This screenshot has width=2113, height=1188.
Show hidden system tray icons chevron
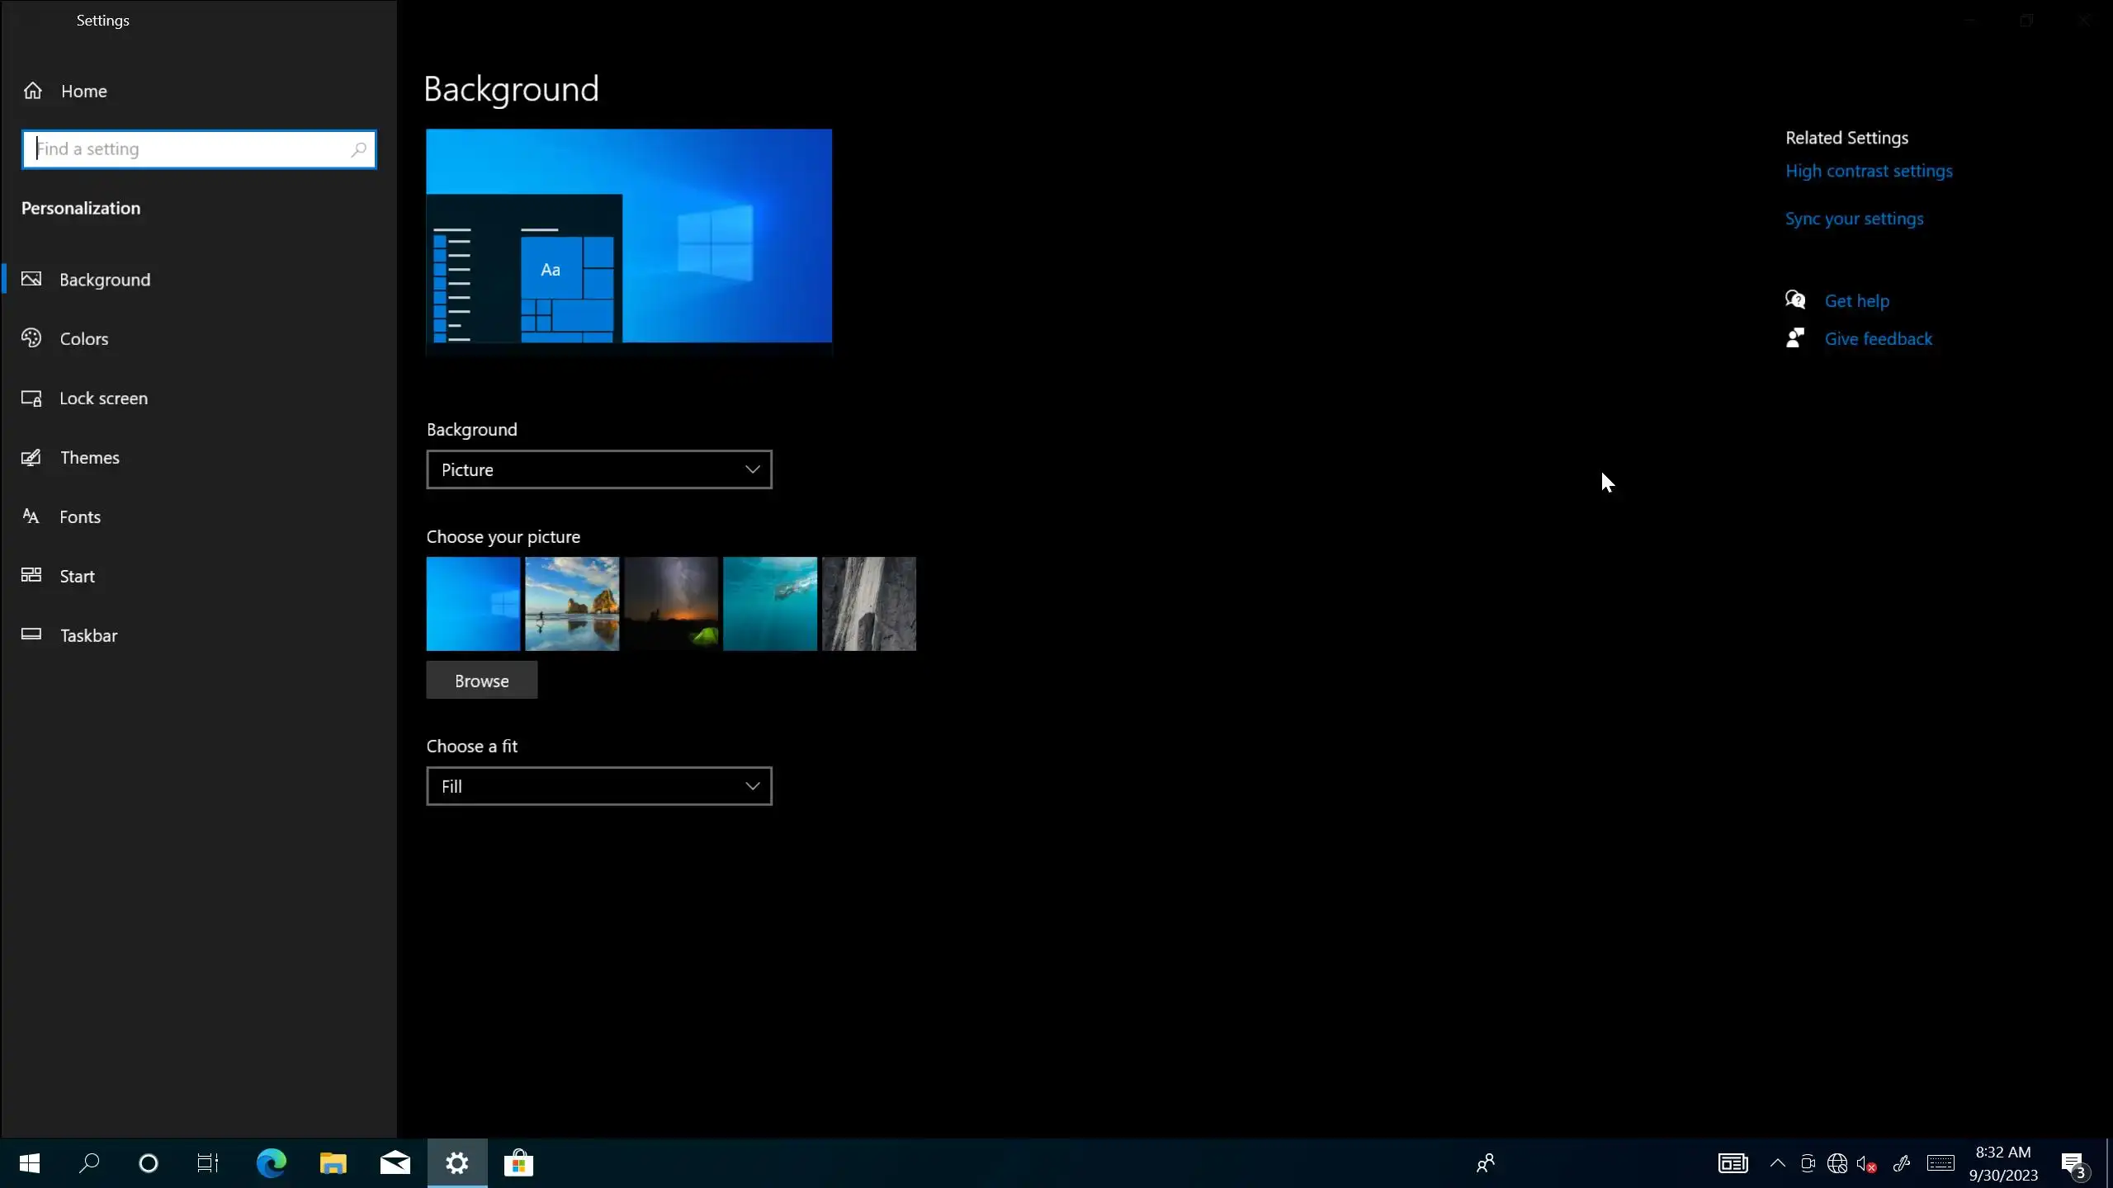pos(1777,1163)
